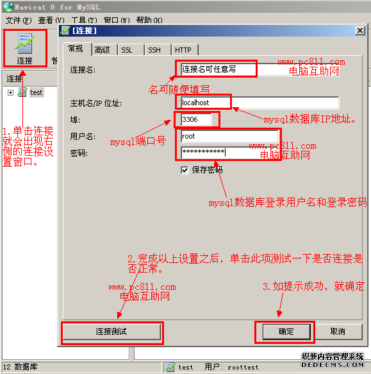This screenshot has width=371, height=374.
Task: Open the 文件 menu
Action: click(x=19, y=21)
